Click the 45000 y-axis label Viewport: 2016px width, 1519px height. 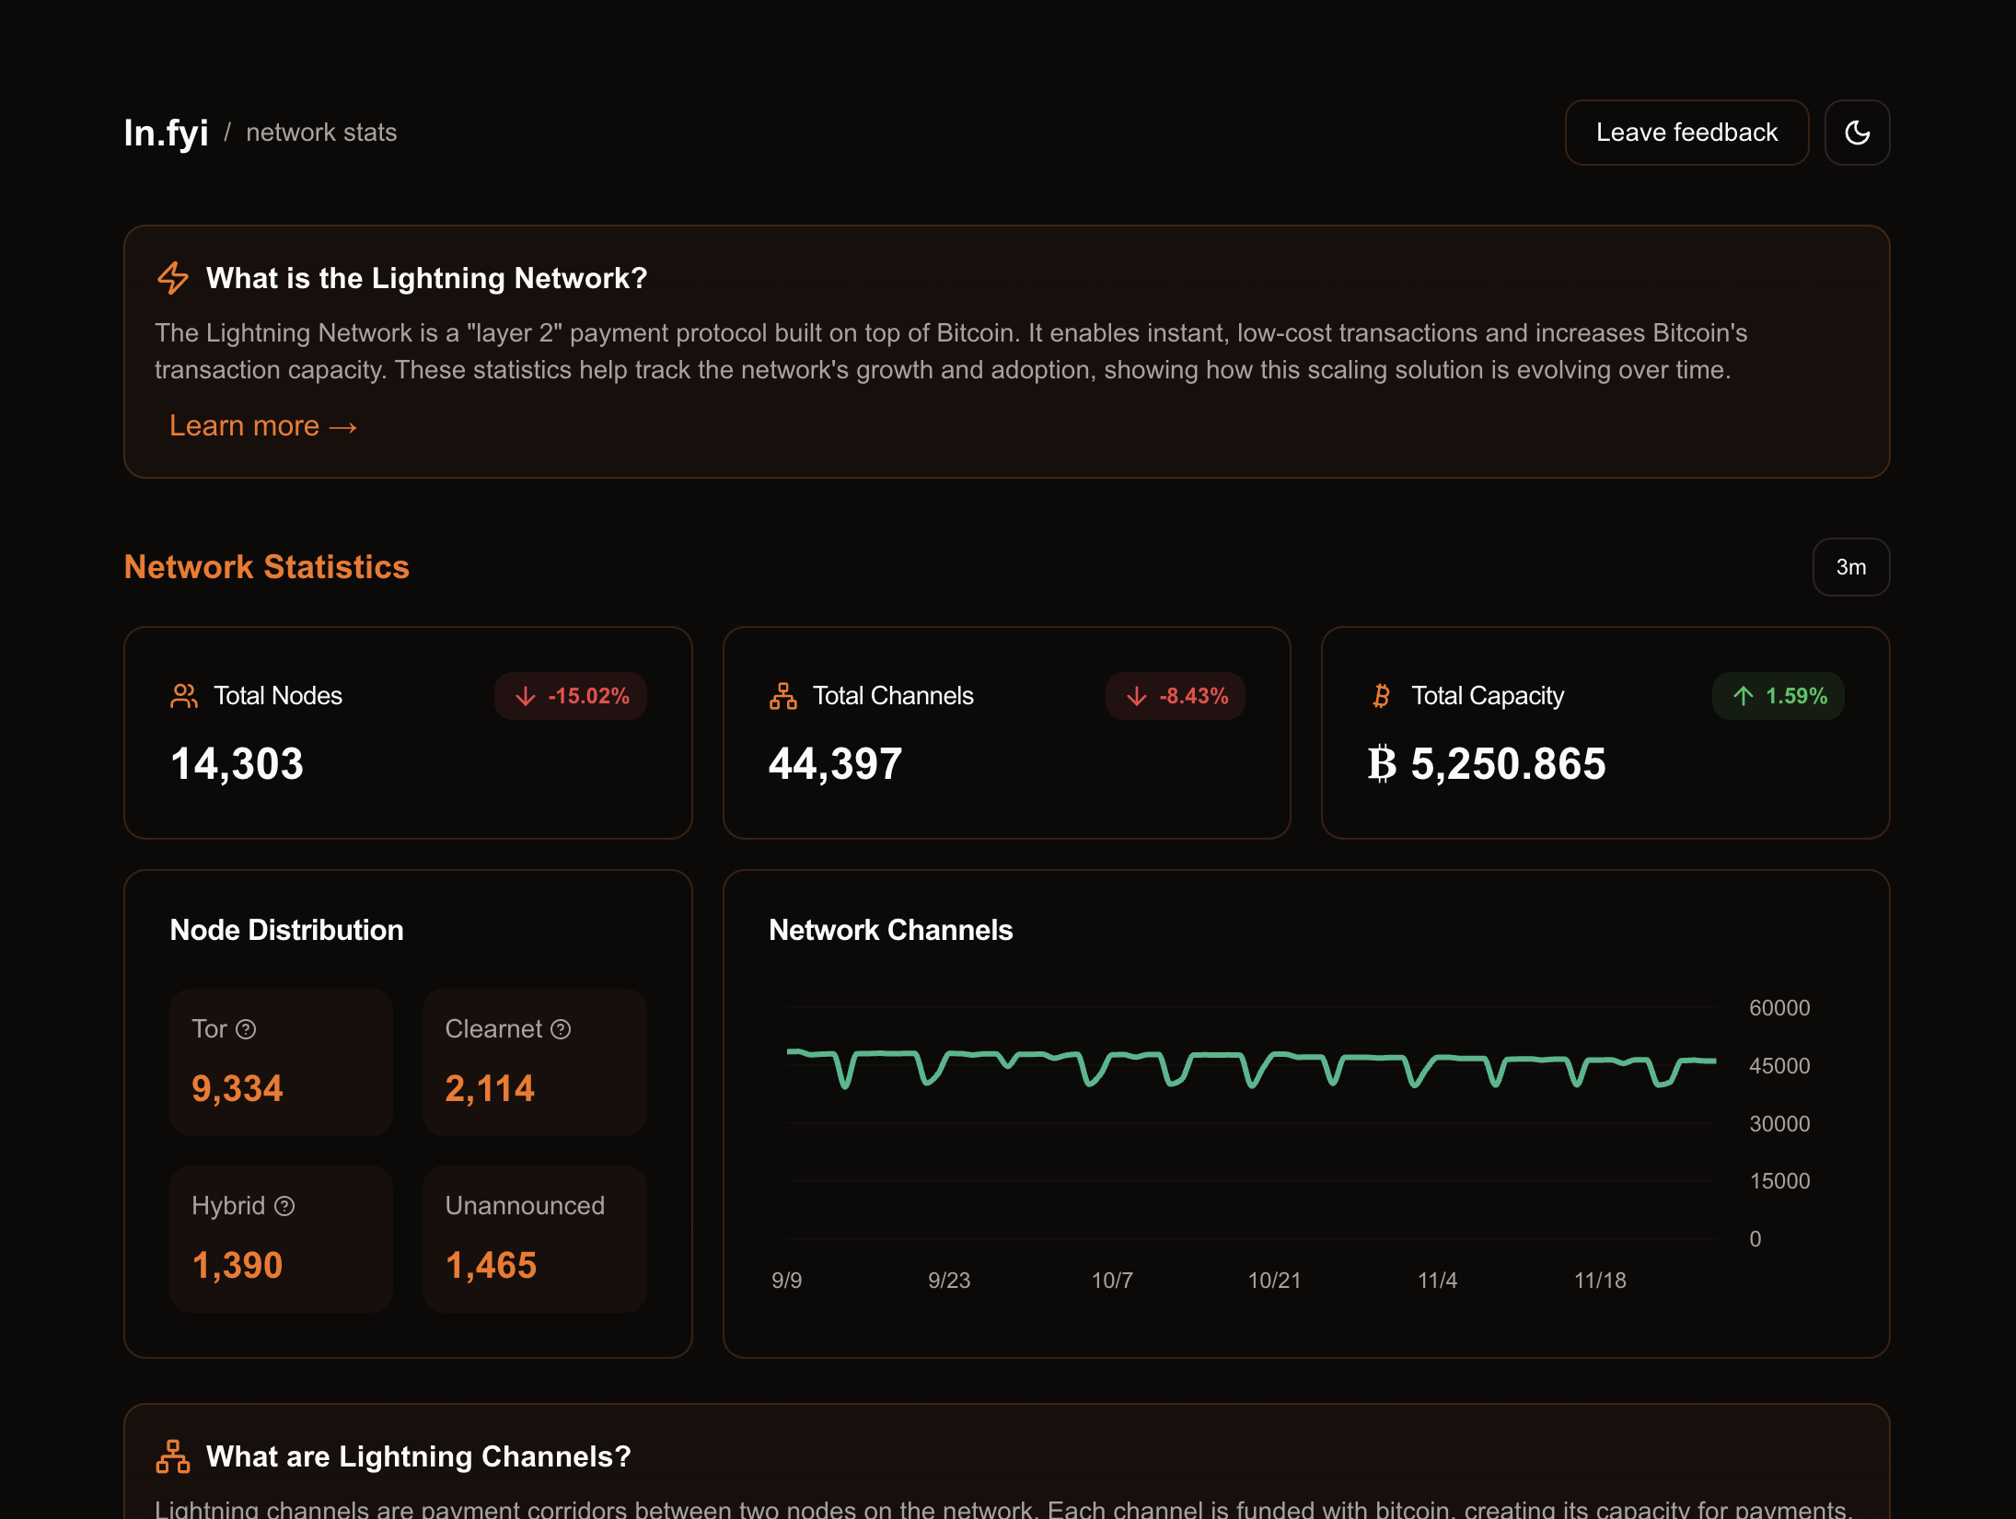click(x=1779, y=1066)
